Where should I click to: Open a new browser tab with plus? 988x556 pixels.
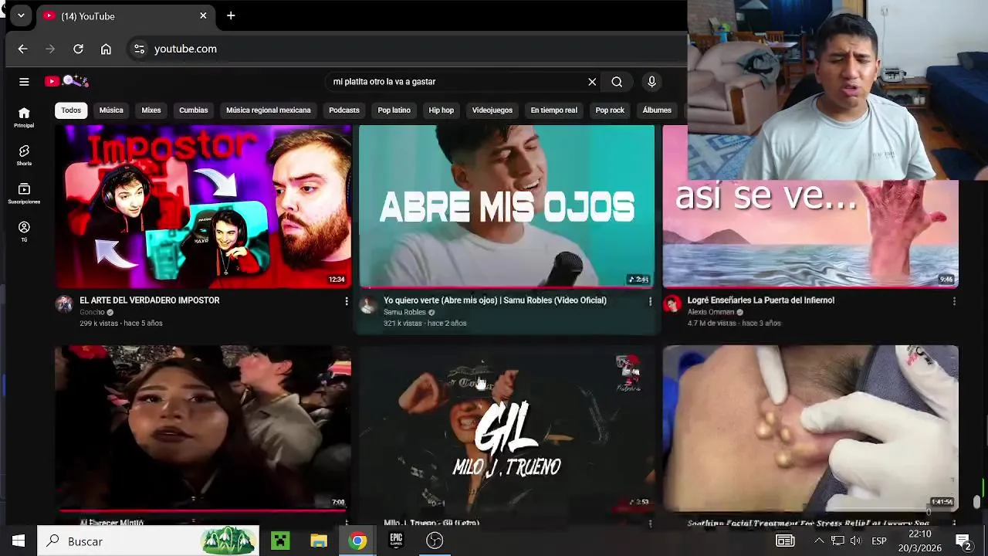(x=231, y=15)
